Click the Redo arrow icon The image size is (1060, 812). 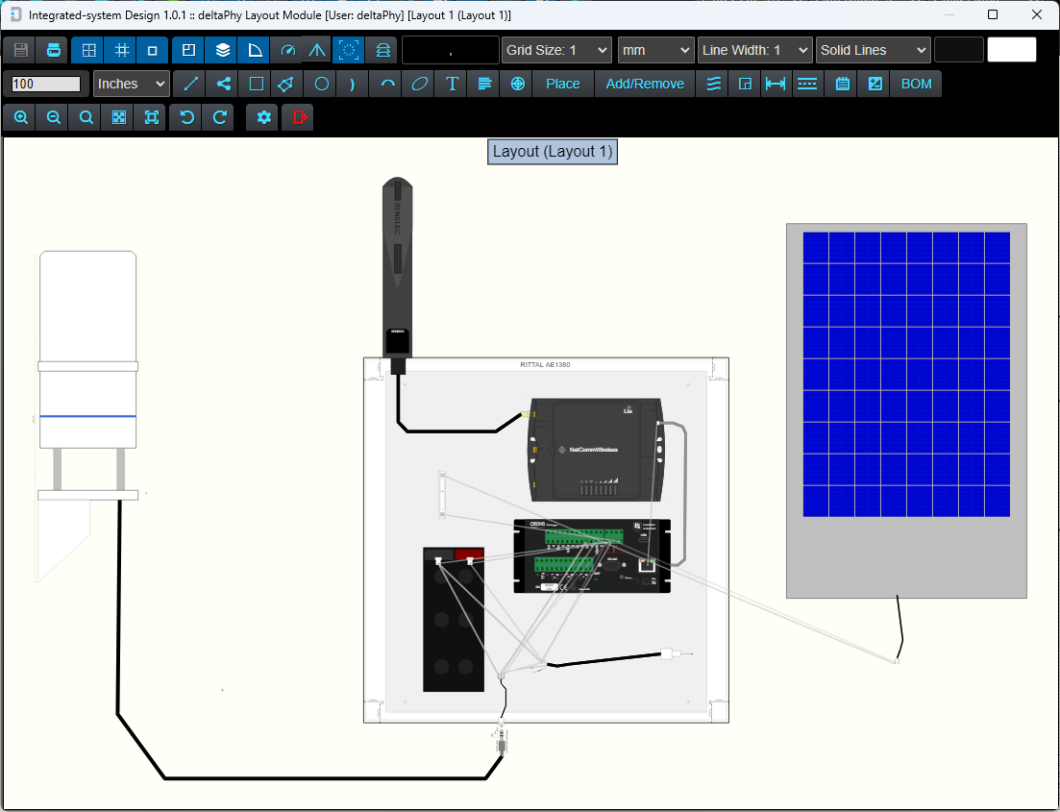click(218, 117)
